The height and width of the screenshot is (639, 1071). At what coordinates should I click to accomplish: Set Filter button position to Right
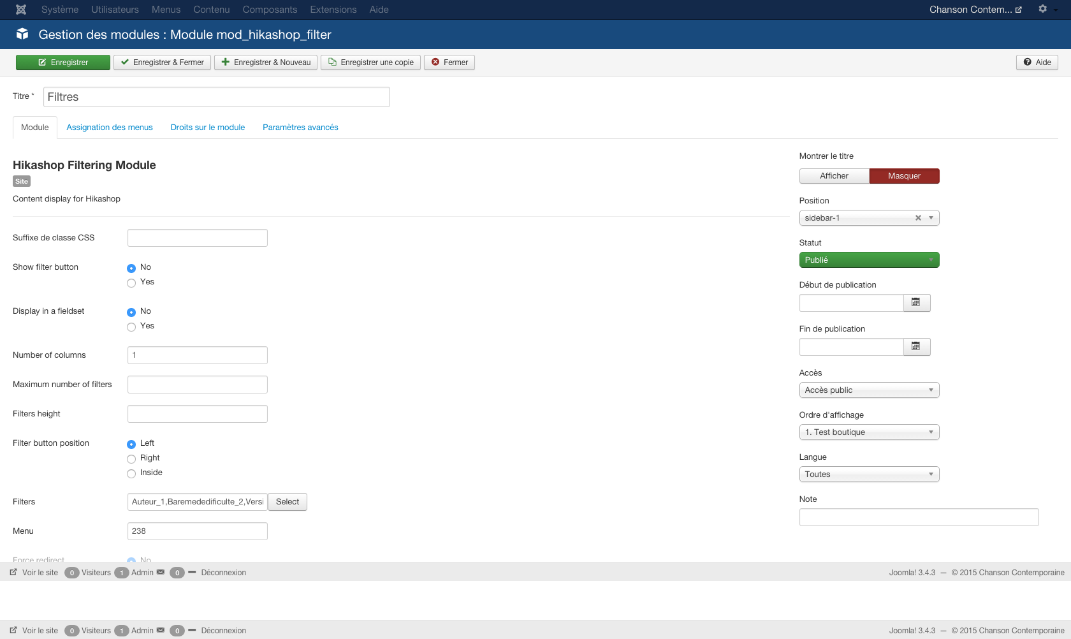(131, 459)
